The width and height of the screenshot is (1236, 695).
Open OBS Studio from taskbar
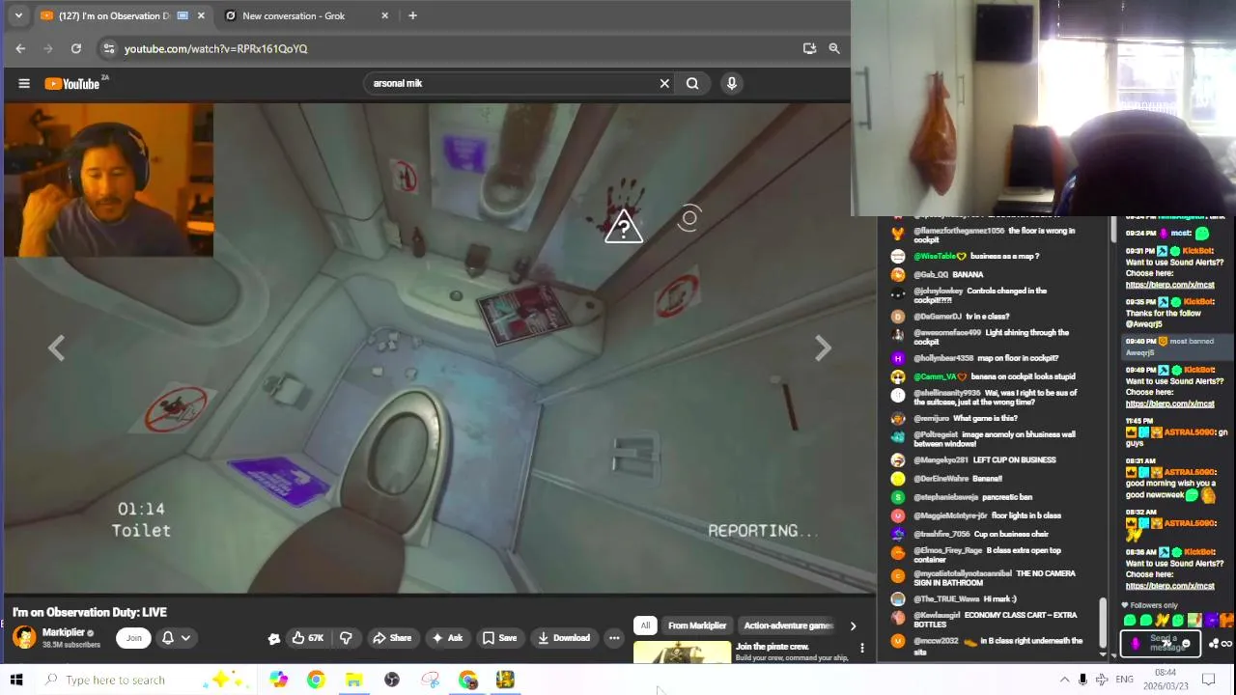tap(392, 680)
